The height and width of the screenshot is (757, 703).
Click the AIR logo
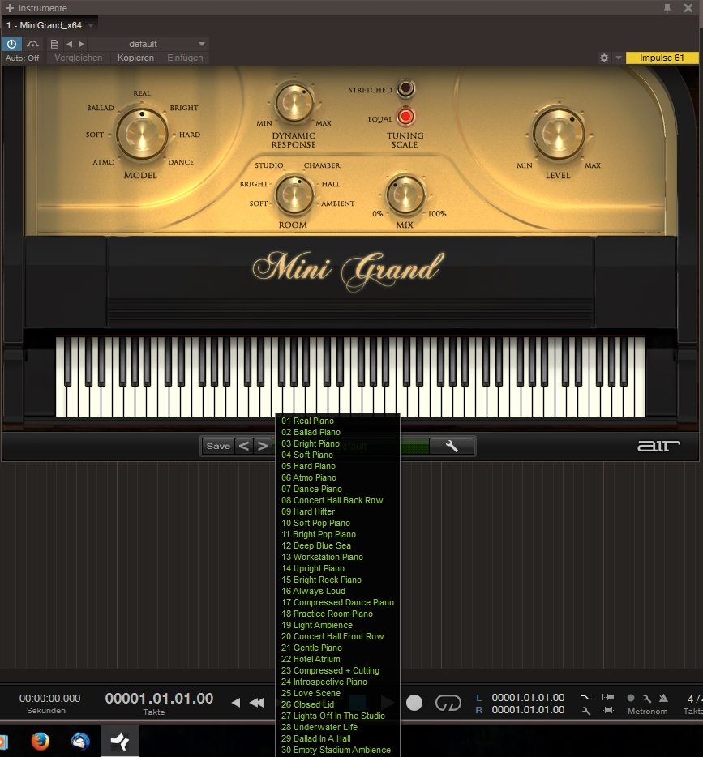click(658, 446)
